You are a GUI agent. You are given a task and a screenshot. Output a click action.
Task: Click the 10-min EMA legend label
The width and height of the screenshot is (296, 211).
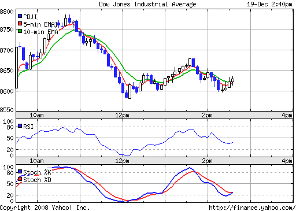coord(40,32)
